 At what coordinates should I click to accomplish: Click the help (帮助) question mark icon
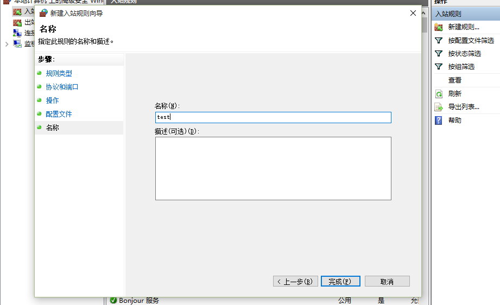click(x=439, y=120)
